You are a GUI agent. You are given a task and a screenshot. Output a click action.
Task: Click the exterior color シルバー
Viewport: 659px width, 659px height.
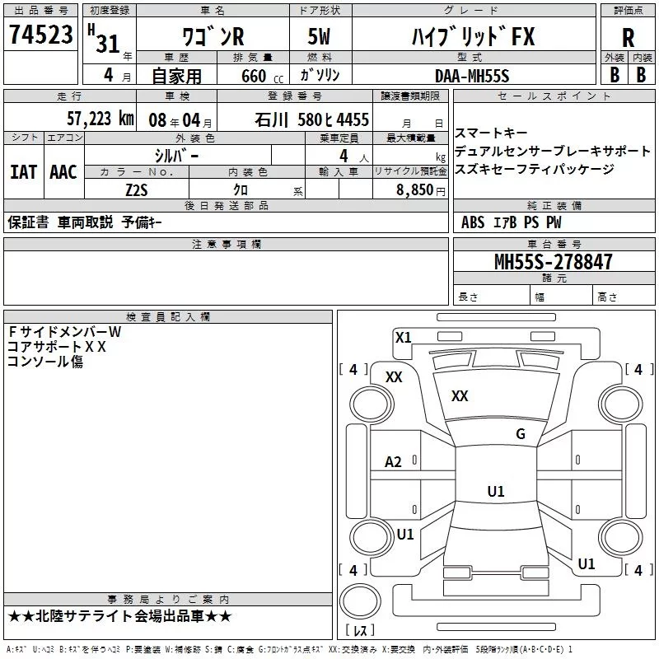coord(176,156)
